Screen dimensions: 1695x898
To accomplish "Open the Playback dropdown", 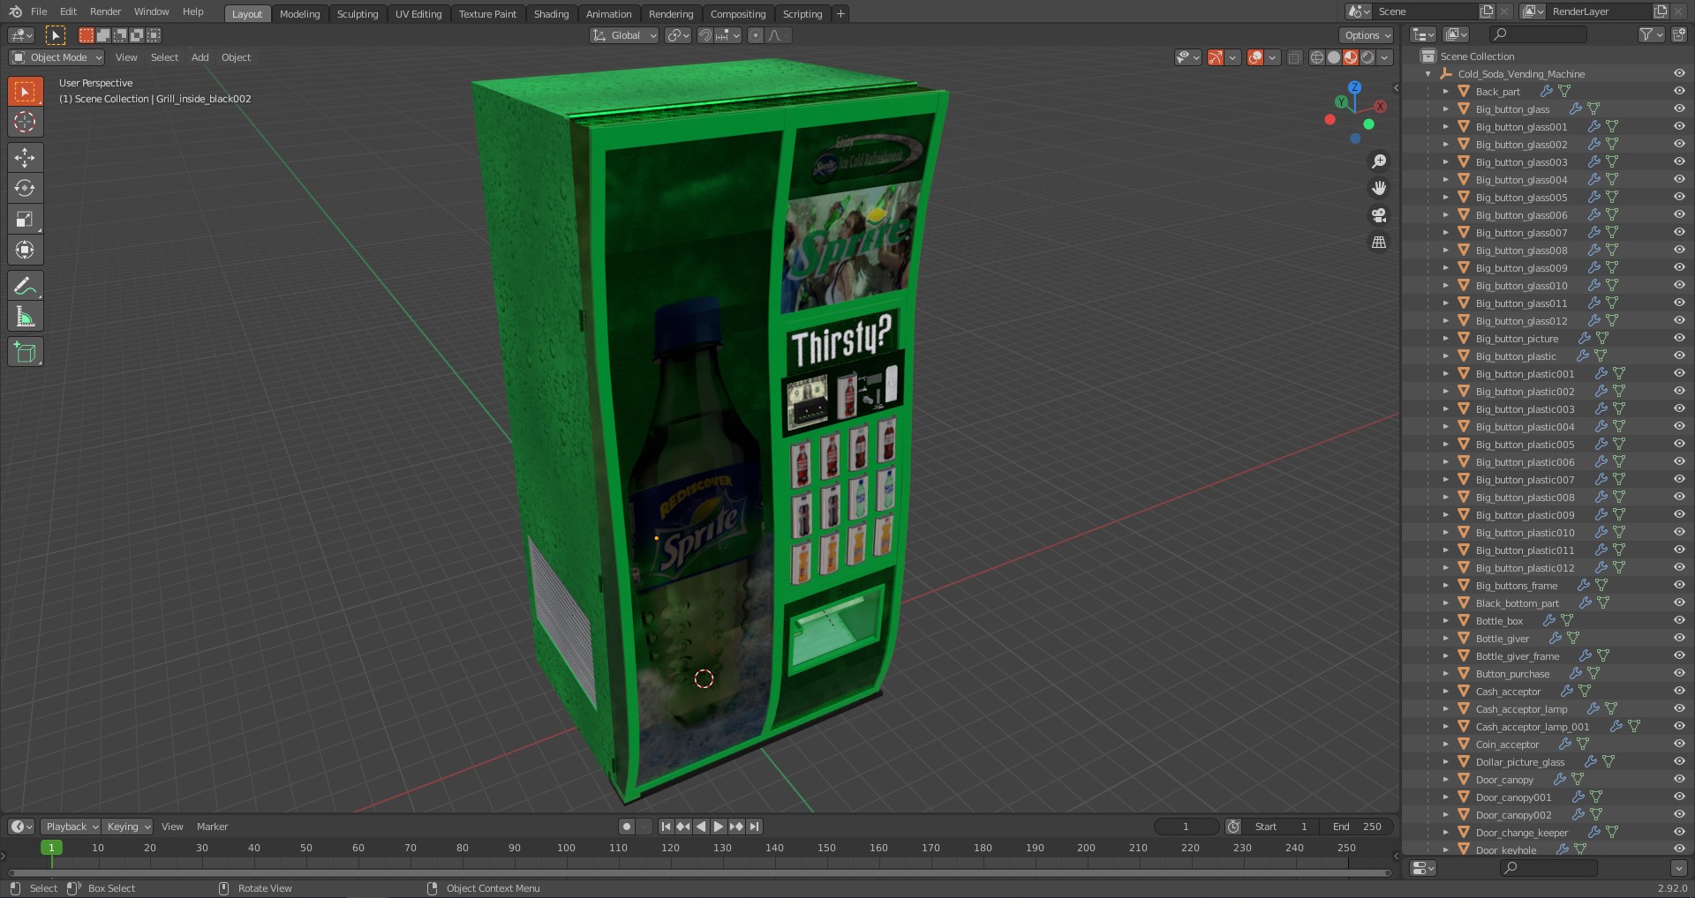I will 71,827.
